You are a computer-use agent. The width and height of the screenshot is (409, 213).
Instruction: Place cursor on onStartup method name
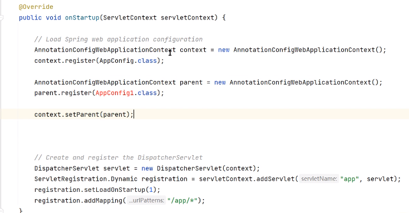[x=82, y=18]
